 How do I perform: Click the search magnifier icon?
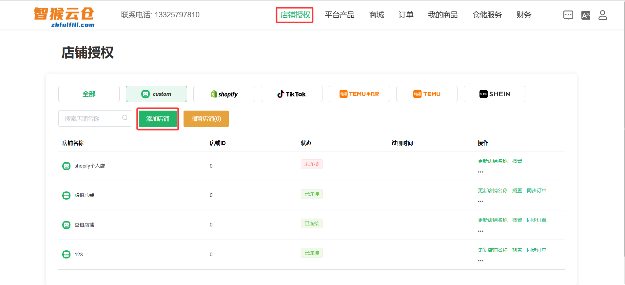[125, 118]
